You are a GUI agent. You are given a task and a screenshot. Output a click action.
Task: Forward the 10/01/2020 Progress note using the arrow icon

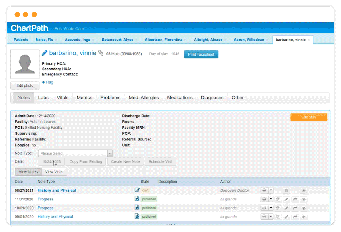click(x=295, y=208)
